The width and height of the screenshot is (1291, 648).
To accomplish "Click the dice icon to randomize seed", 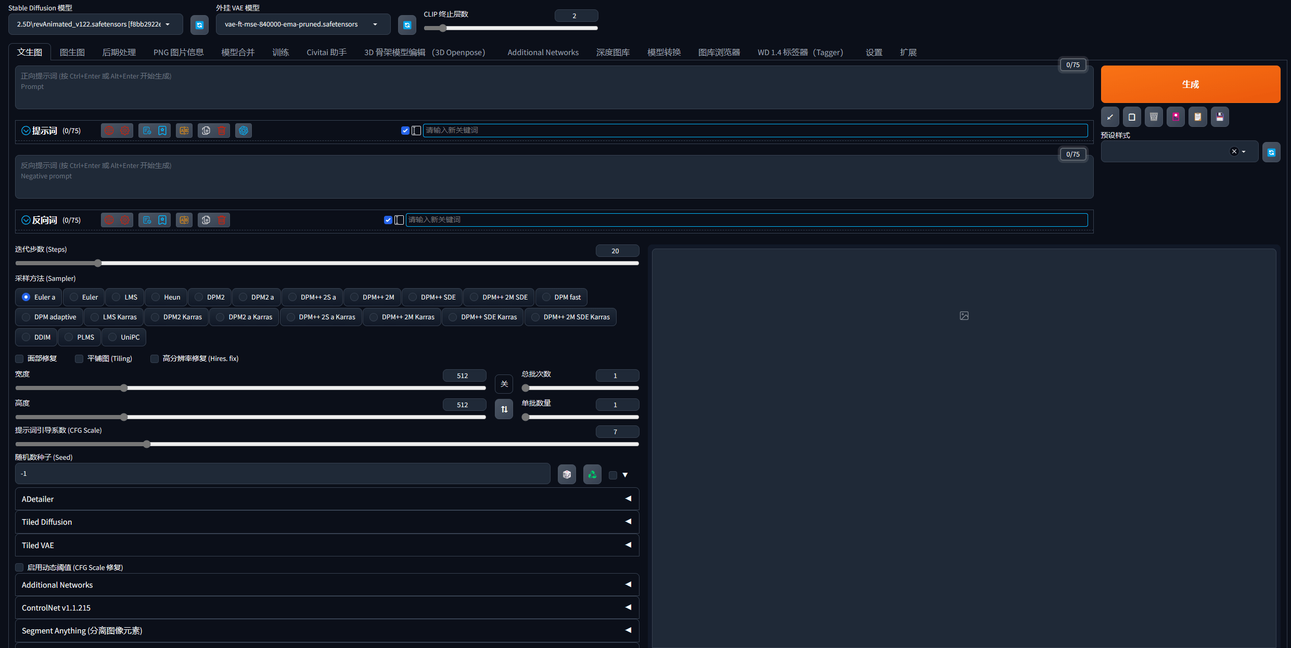I will point(567,474).
